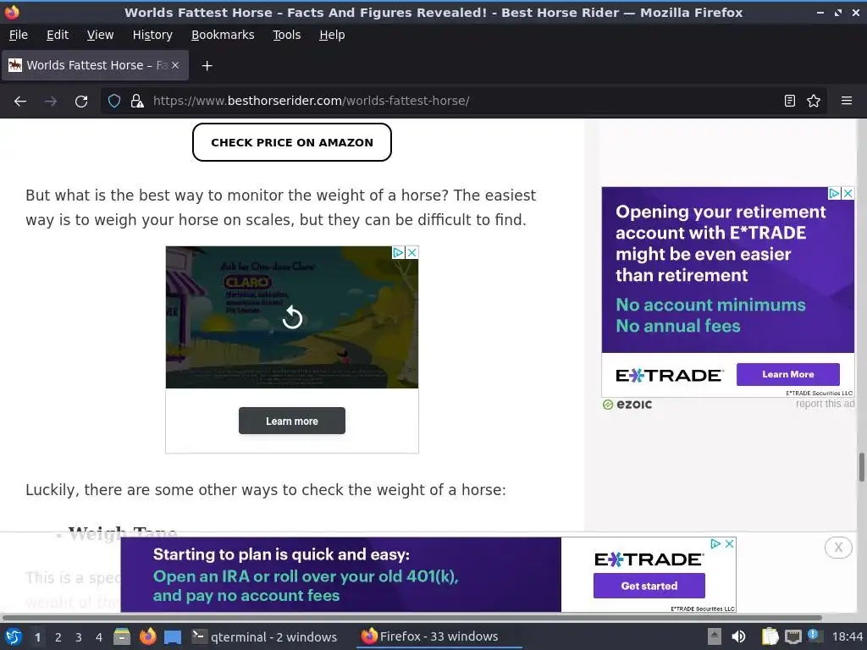Click Learn More on E*TRADE sidebar ad
This screenshot has width=867, height=650.
[x=788, y=374]
